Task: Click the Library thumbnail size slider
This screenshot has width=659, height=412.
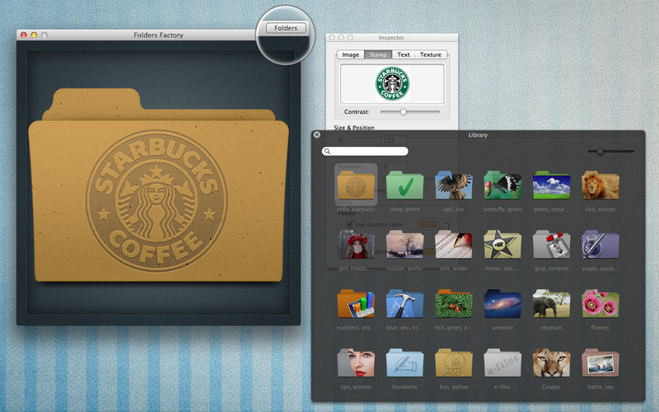Action: (601, 152)
